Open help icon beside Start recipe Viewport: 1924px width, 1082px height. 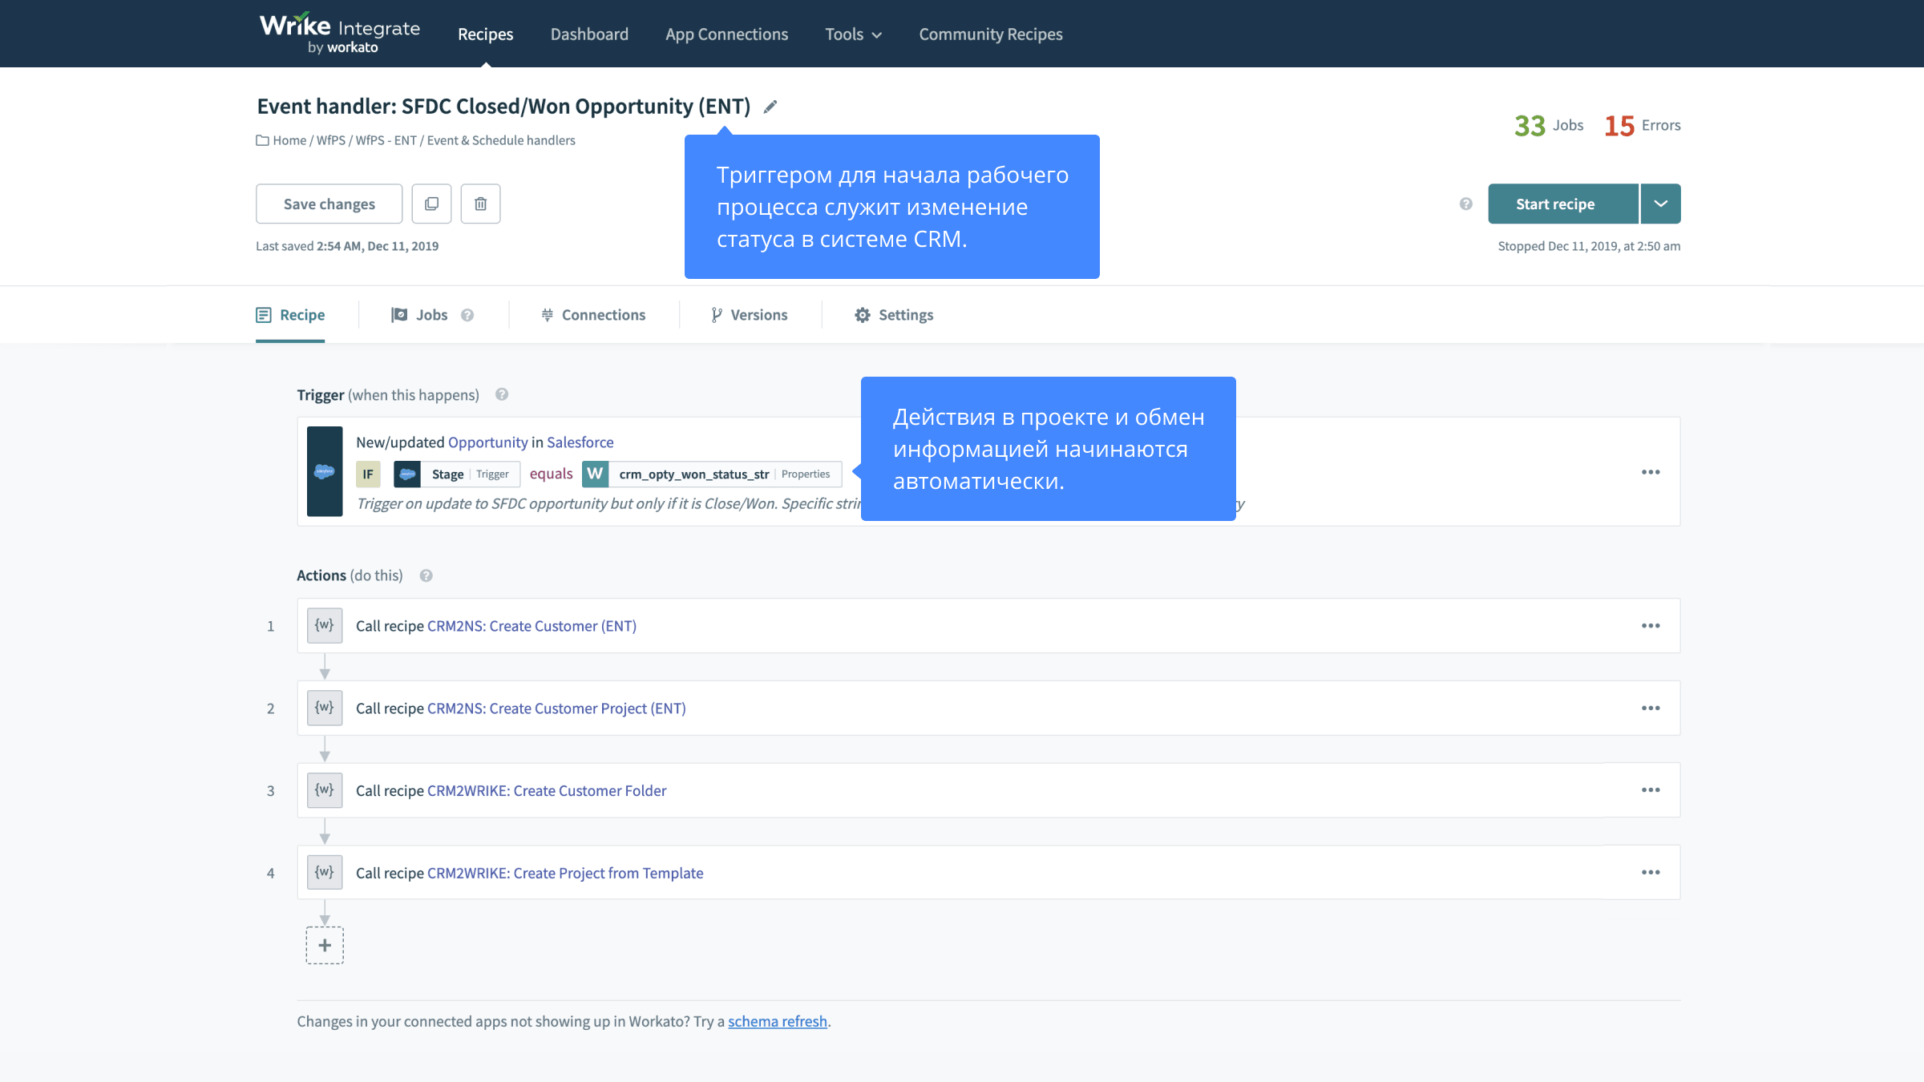(1465, 204)
